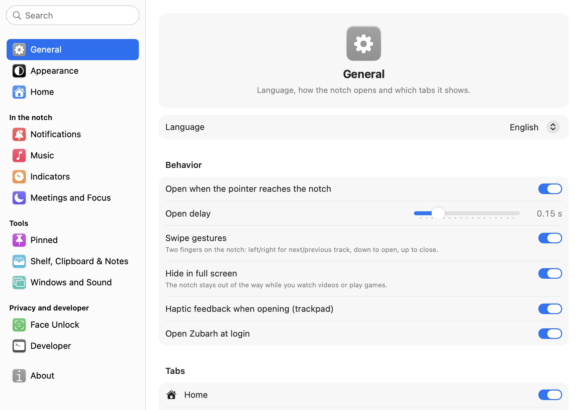This screenshot has width=582, height=410.
Task: Click the Windows and Sound icon
Action: (x=19, y=282)
